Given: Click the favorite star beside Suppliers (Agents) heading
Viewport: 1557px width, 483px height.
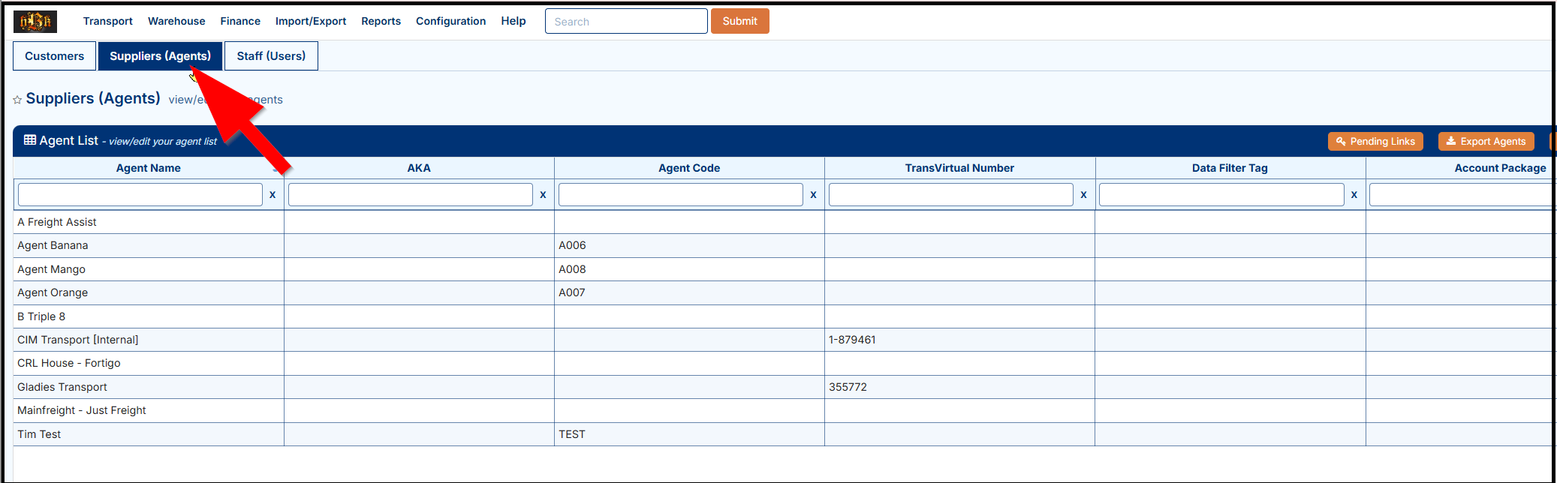Looking at the screenshot, I should point(17,100).
